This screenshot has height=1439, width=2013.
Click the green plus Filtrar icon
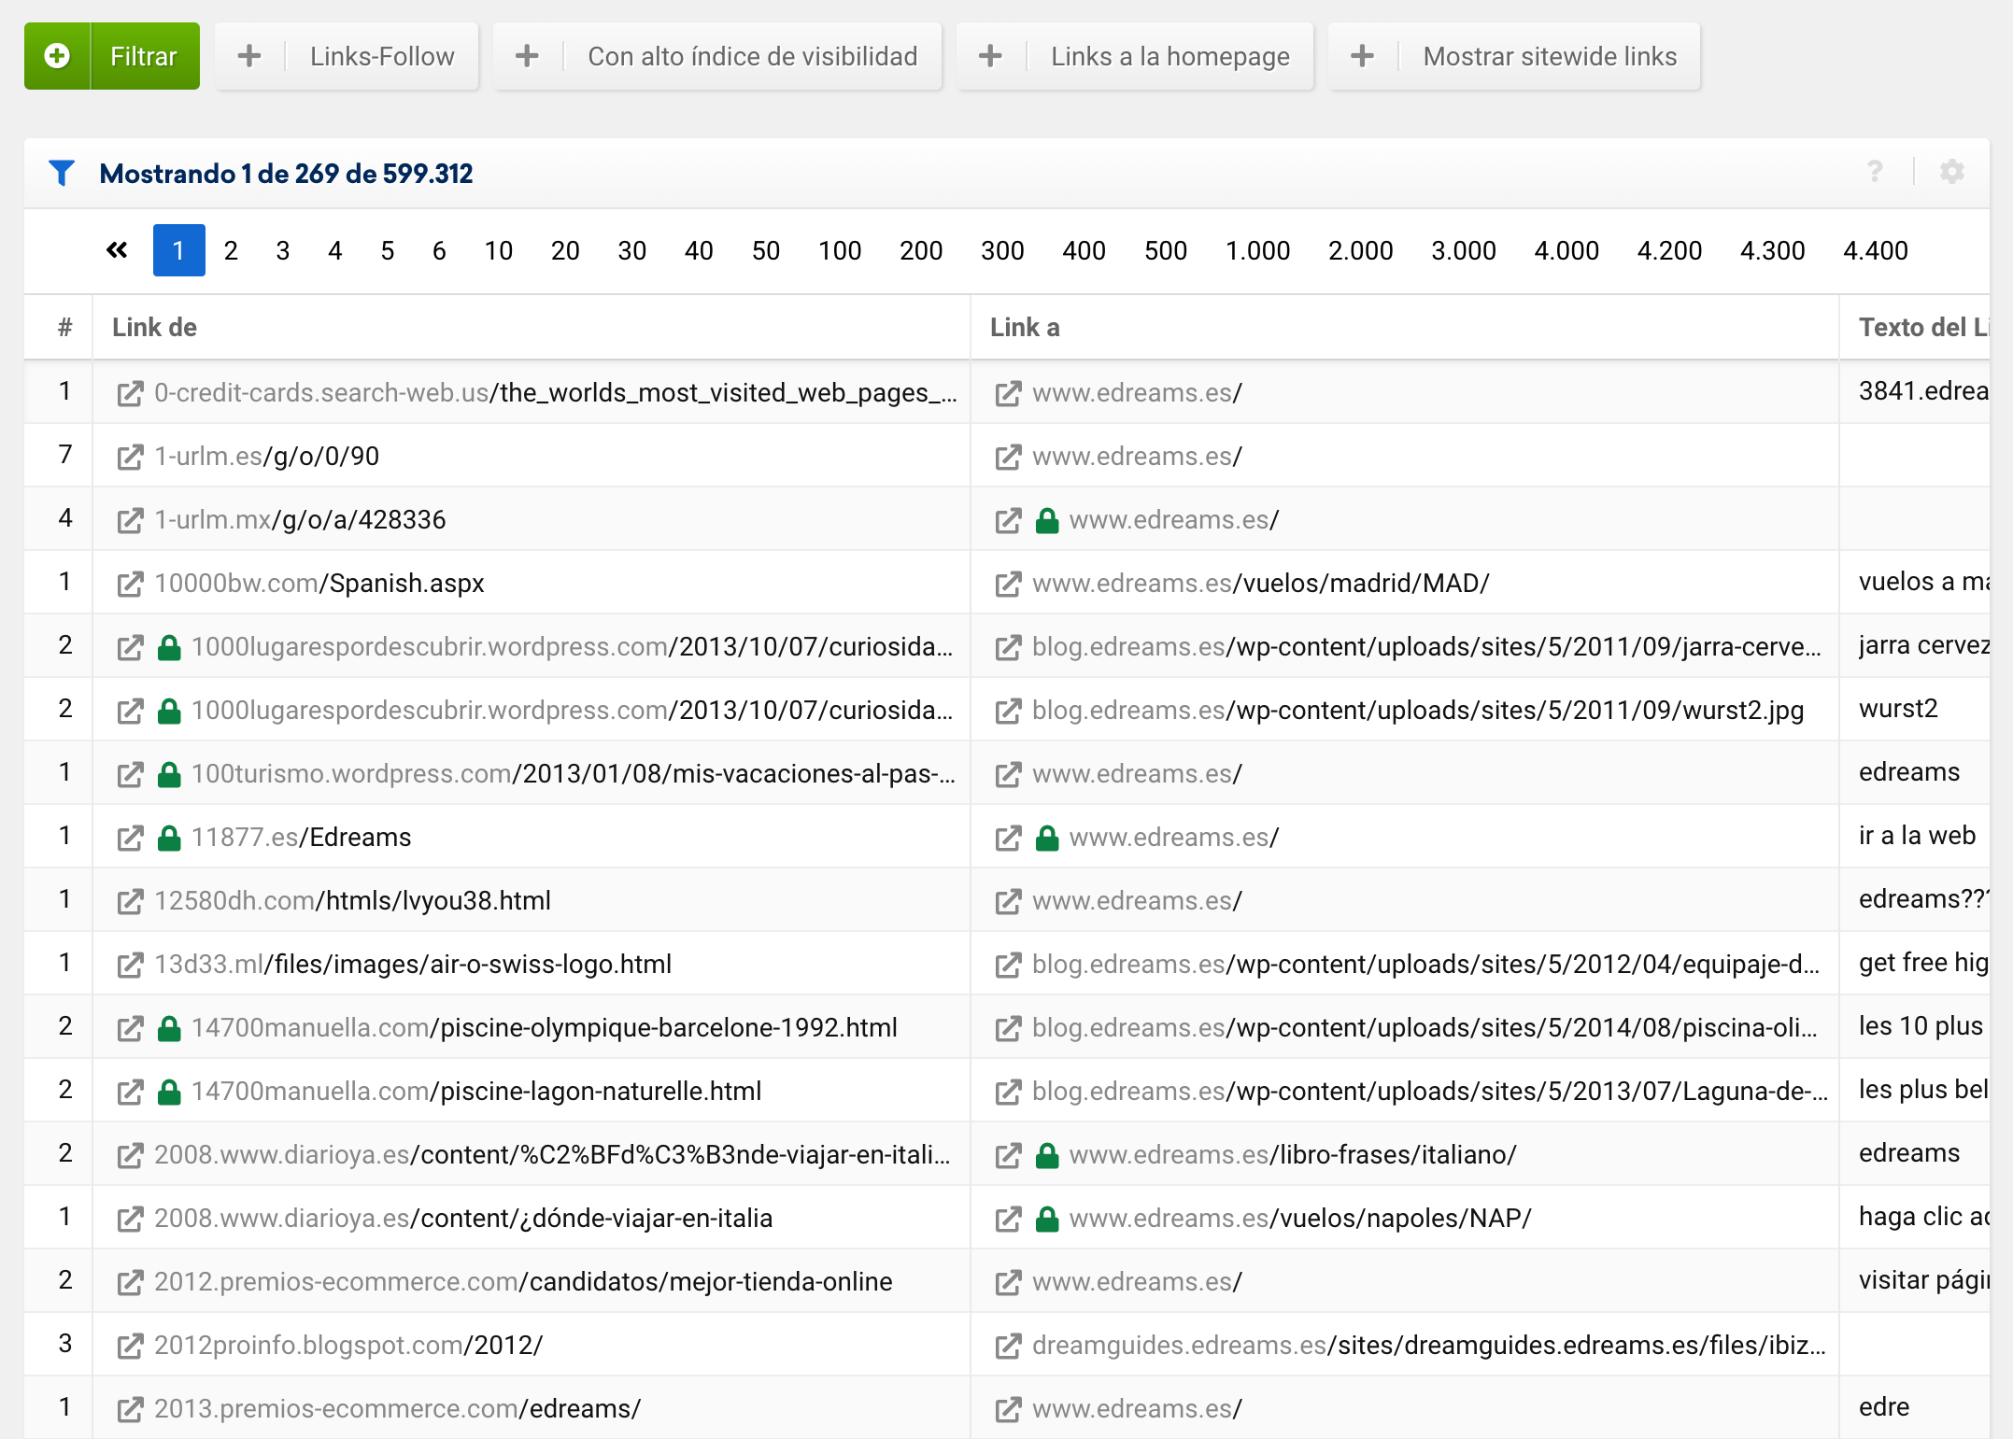[x=57, y=56]
